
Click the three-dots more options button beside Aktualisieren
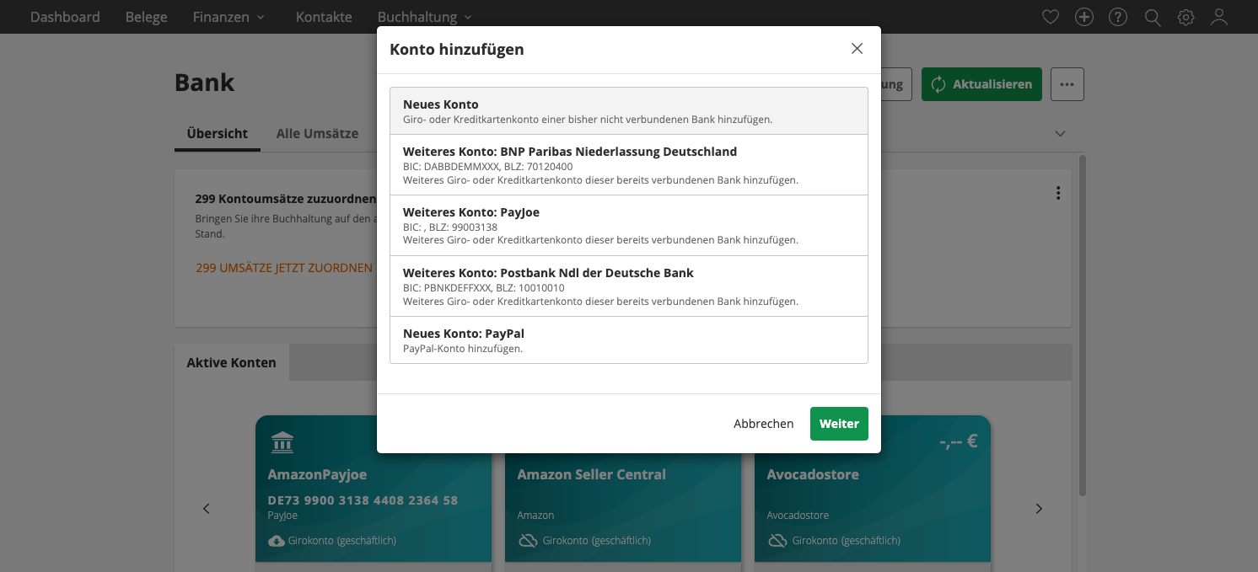click(x=1067, y=84)
